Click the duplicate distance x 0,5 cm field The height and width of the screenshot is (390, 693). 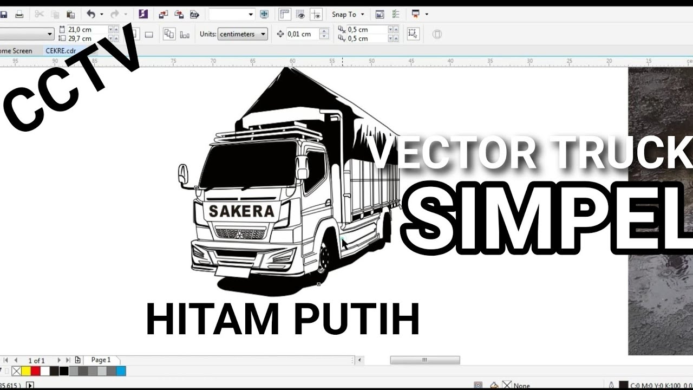pos(367,29)
